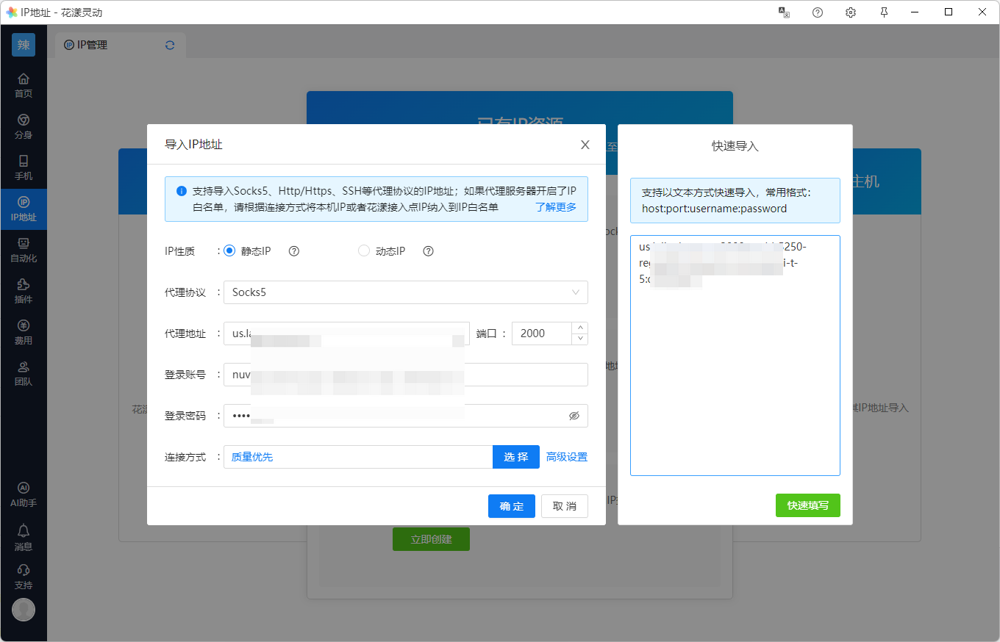Select the 动态IP radio option
The width and height of the screenshot is (1000, 642).
click(364, 250)
